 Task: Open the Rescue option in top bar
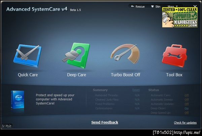138,7
